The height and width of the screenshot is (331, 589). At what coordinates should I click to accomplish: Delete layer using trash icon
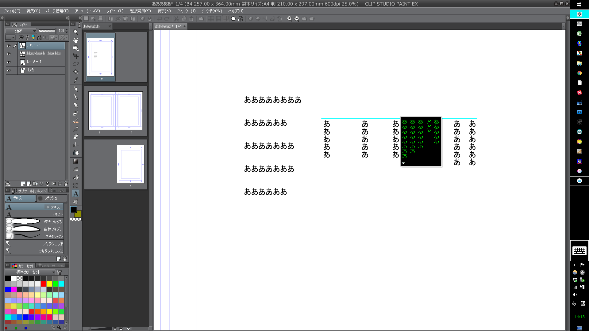66,184
